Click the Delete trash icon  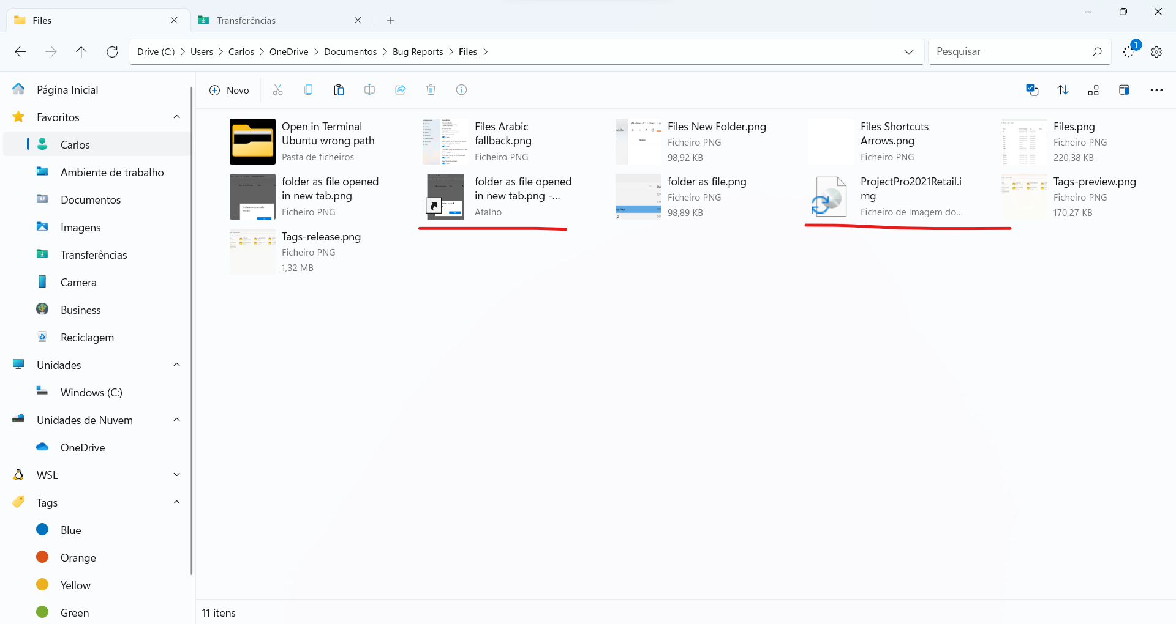tap(431, 89)
